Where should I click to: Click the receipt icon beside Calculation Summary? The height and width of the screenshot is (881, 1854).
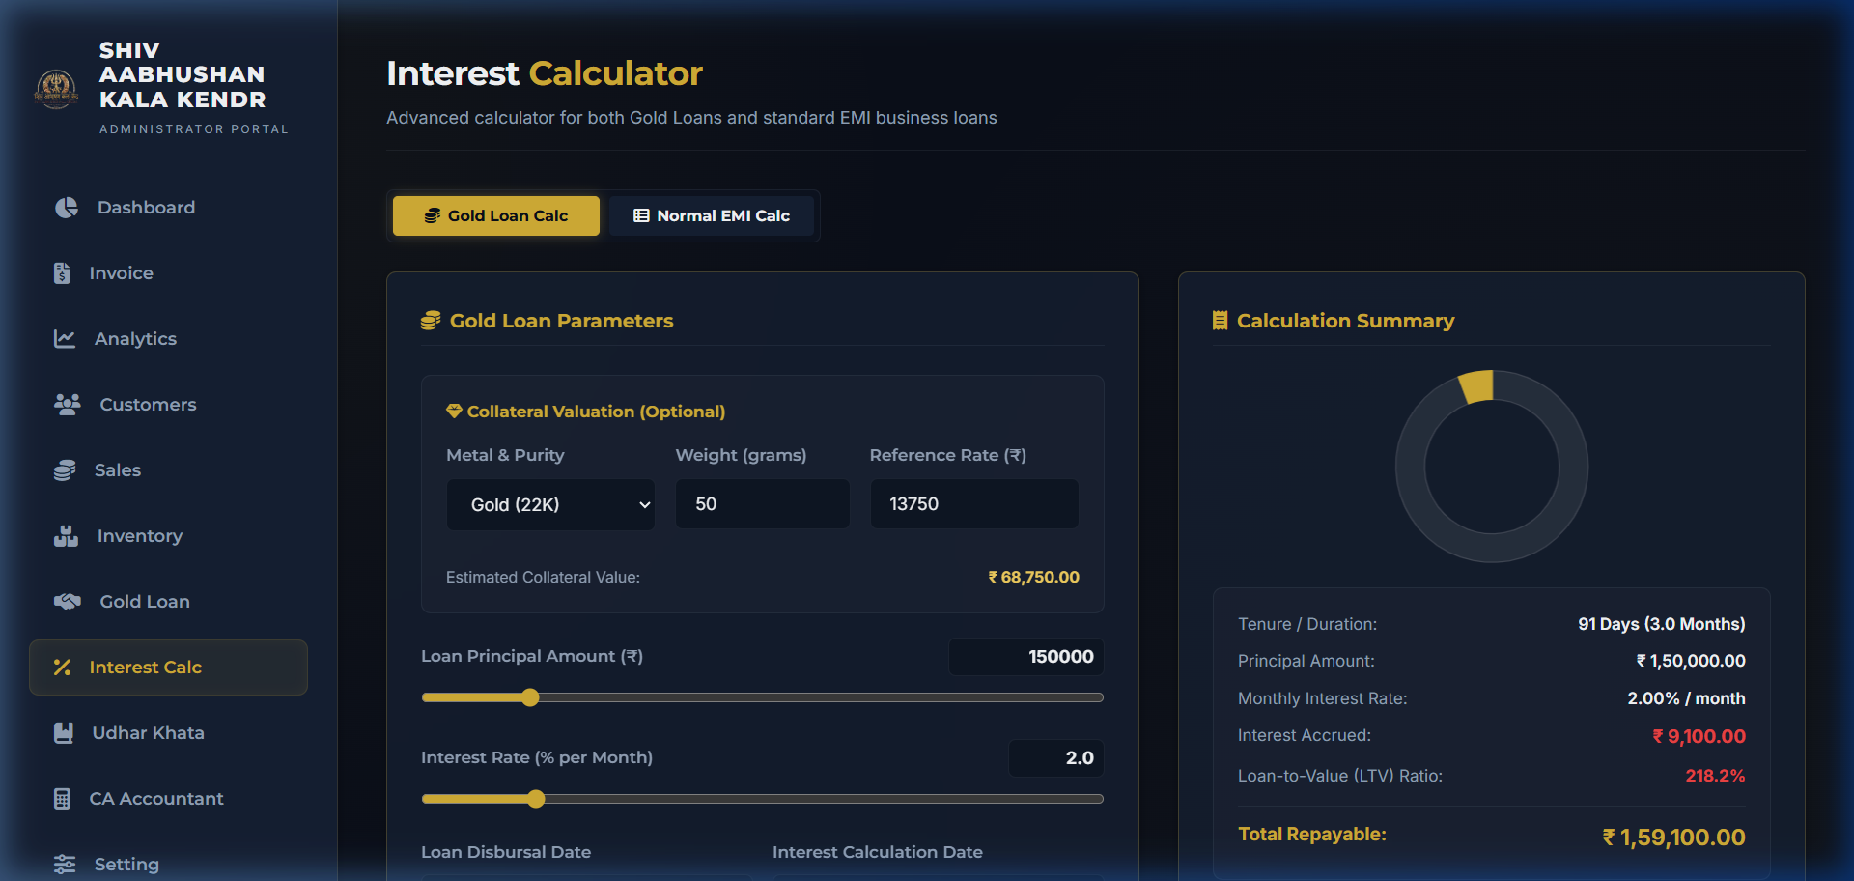coord(1221,321)
